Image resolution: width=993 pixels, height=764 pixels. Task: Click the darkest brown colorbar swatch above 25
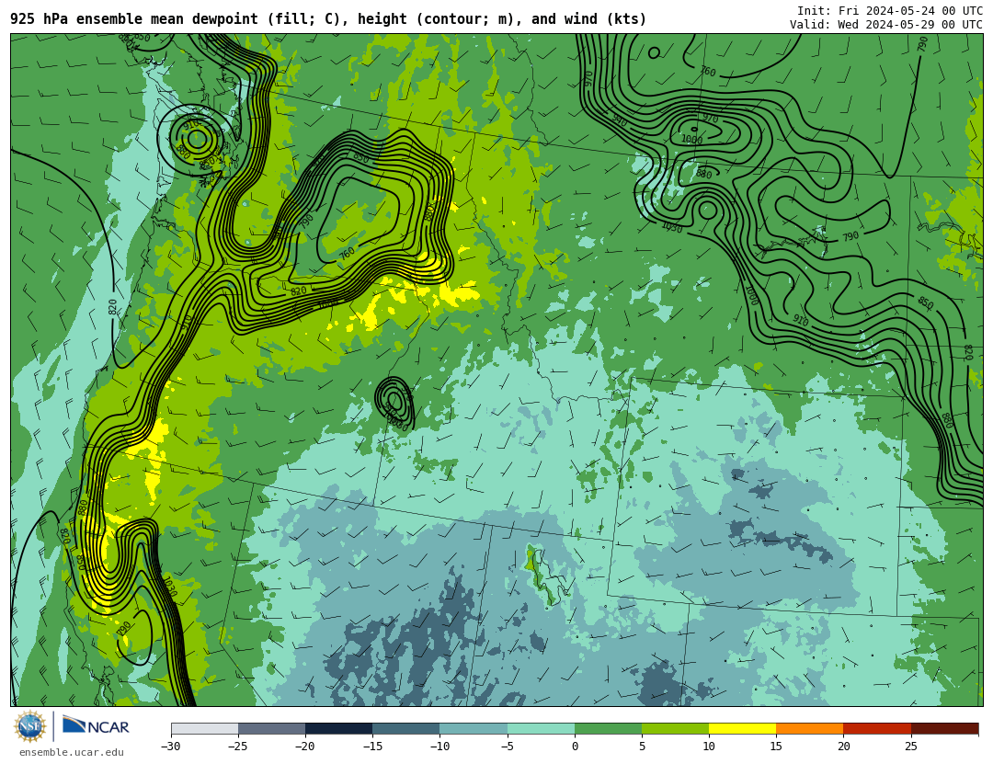coord(944,728)
